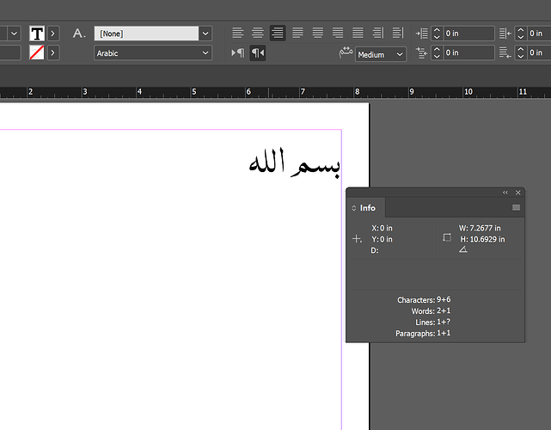The height and width of the screenshot is (430, 551).
Task: Click the ruler at the 7 mark
Action: tap(303, 92)
